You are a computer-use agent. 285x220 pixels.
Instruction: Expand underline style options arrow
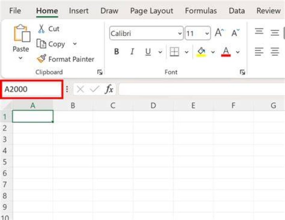tap(160, 52)
